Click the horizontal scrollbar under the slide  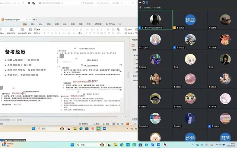tap(59, 117)
